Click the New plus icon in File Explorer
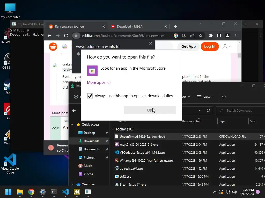Screen dimensions: 265x198 (x=76, y=97)
